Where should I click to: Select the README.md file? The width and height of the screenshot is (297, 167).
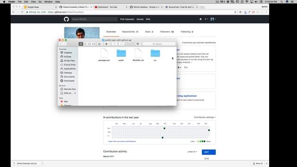click(x=138, y=55)
